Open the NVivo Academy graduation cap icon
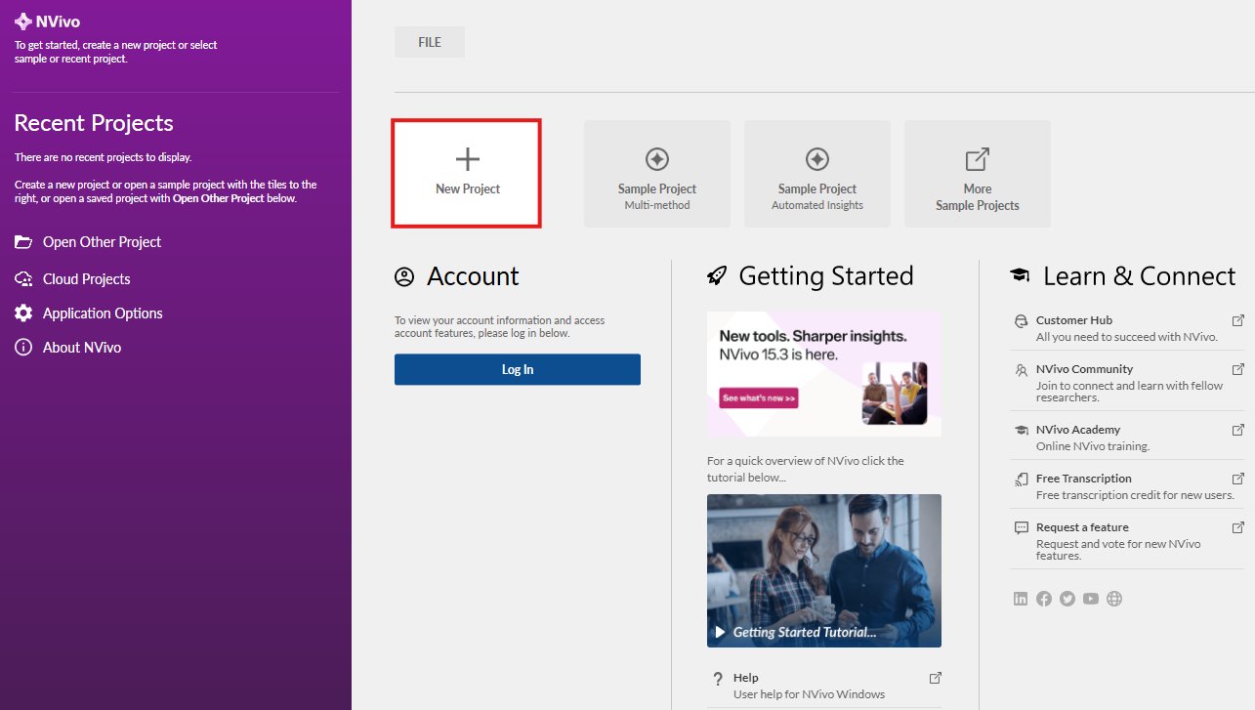Image resolution: width=1255 pixels, height=710 pixels. (1022, 430)
